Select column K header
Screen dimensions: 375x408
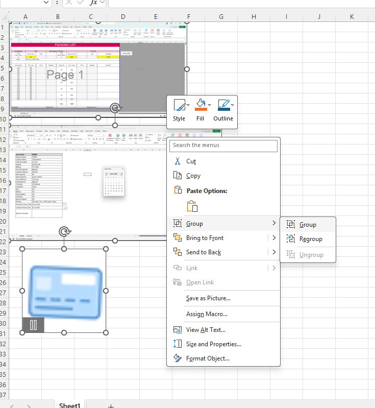pyautogui.click(x=352, y=17)
